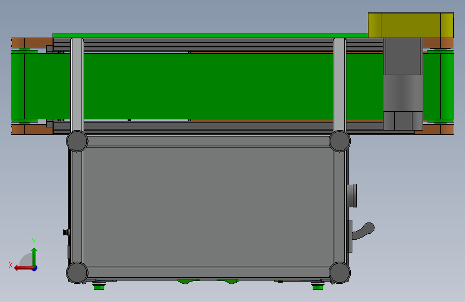Select the lower-left brown roller bracket
Image resolution: width=465 pixels, height=302 pixels.
click(x=32, y=130)
